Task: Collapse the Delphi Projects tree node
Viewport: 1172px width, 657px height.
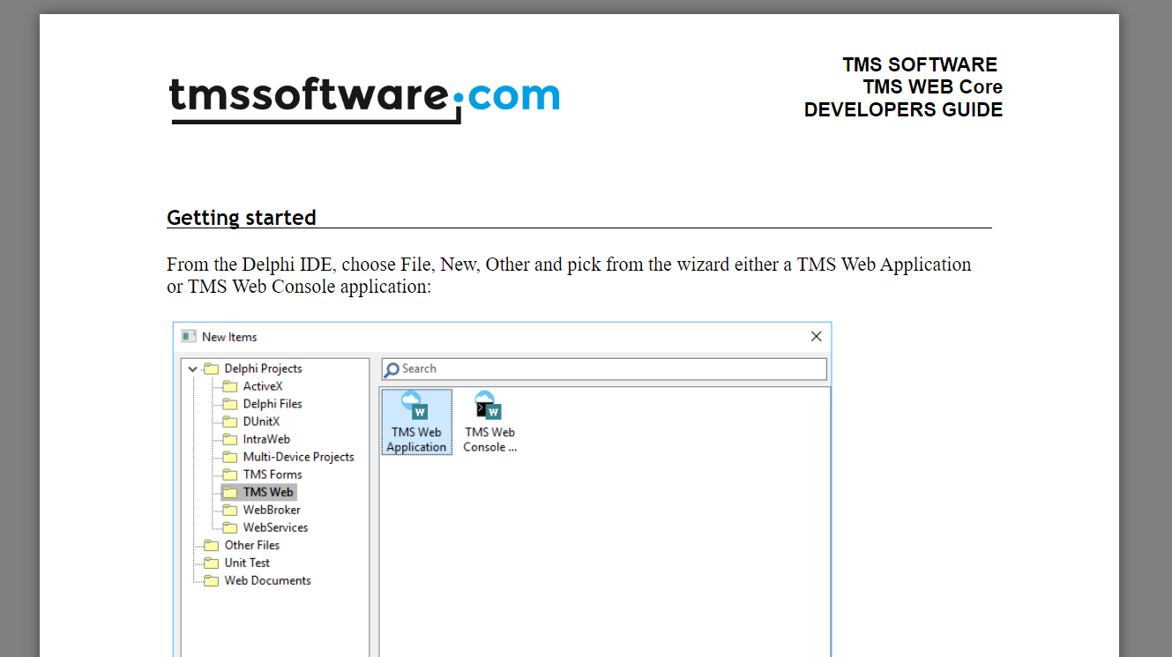Action: (x=192, y=370)
